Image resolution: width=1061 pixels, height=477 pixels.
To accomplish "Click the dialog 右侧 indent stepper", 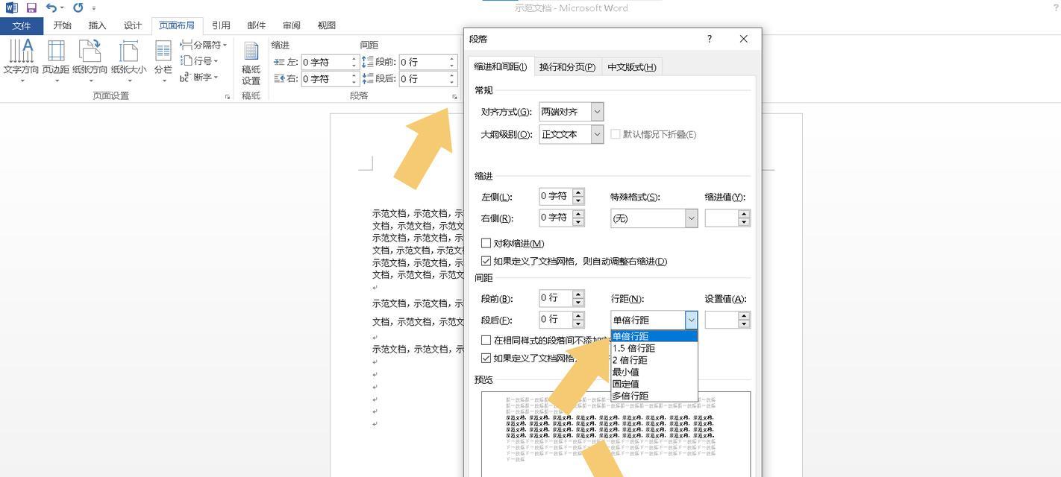I will pyautogui.click(x=578, y=218).
